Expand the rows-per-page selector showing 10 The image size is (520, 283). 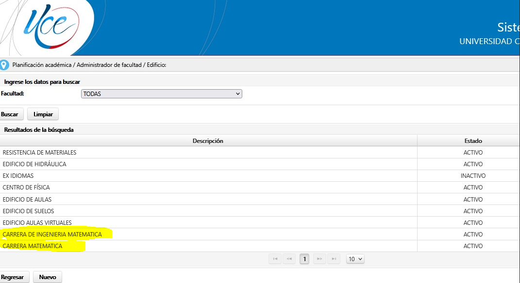pos(355,259)
